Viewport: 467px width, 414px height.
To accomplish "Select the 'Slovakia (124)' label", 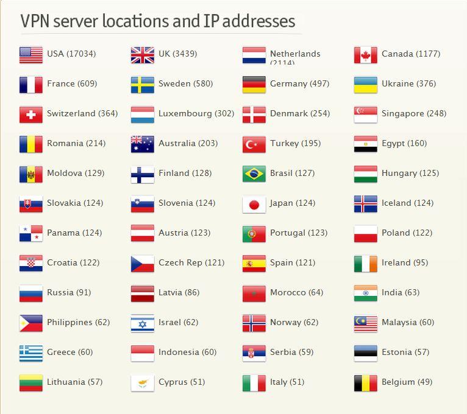I will pyautogui.click(x=75, y=203).
